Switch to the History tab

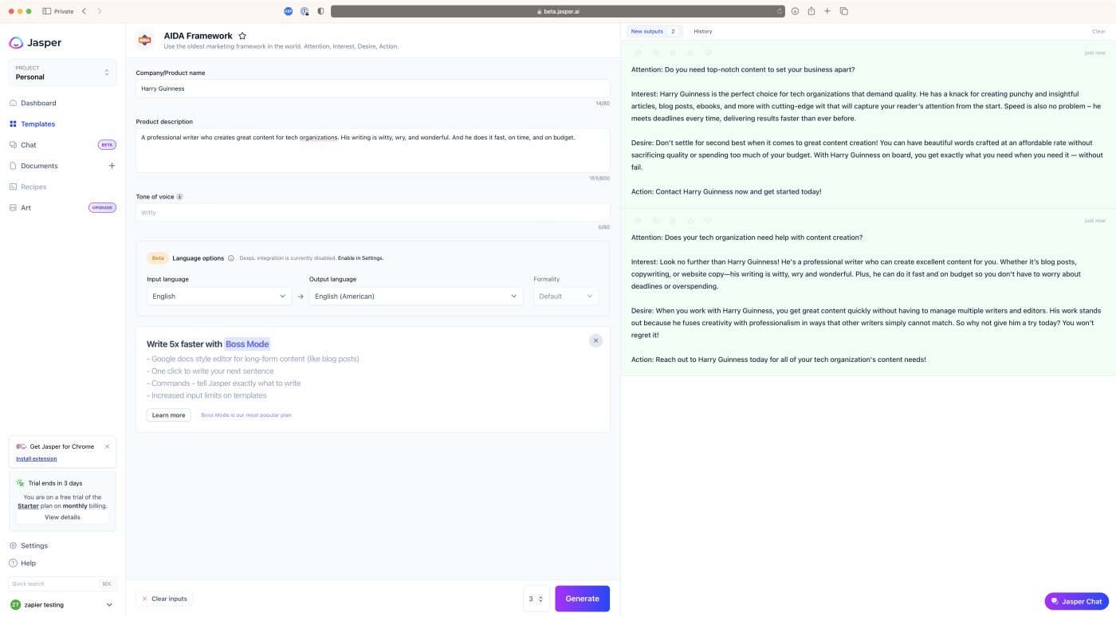(x=702, y=31)
